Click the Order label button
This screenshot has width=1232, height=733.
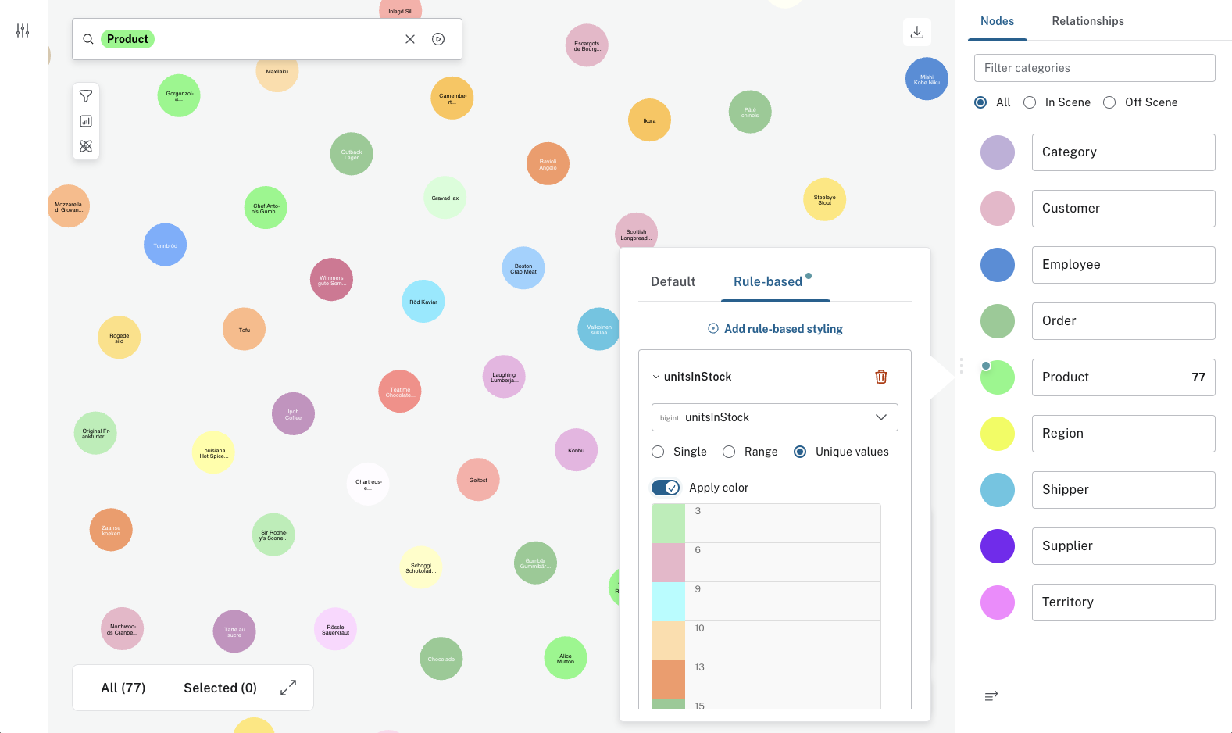click(x=1123, y=321)
